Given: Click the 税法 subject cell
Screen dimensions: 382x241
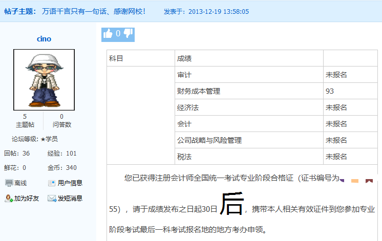Looking at the screenshot, I should coord(249,157).
